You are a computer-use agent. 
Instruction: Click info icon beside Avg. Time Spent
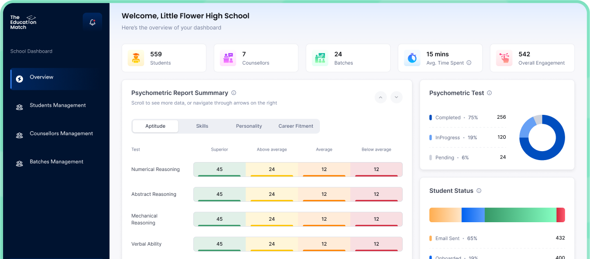469,63
